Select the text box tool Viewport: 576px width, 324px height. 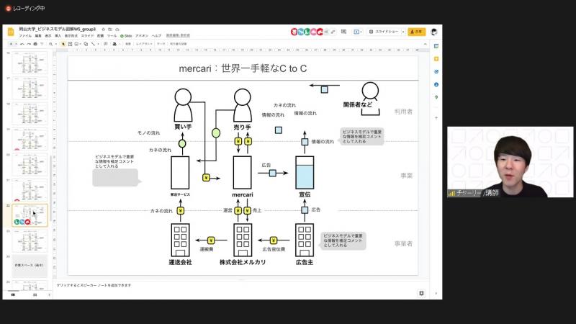(70, 44)
